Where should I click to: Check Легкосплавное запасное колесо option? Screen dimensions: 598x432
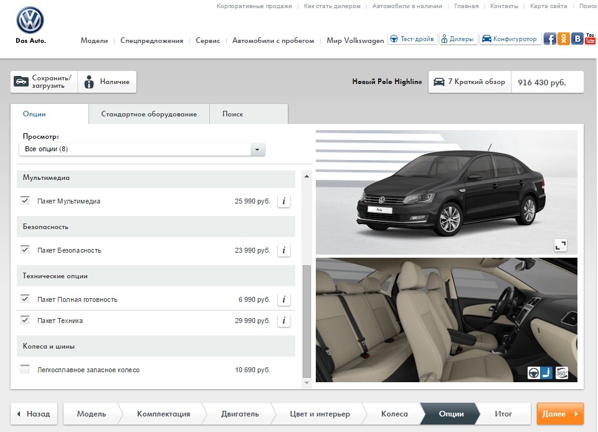click(x=25, y=369)
